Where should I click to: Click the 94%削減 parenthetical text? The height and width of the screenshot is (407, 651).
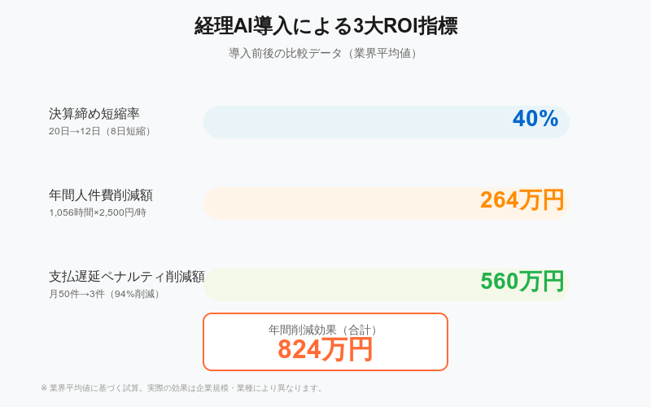133,294
